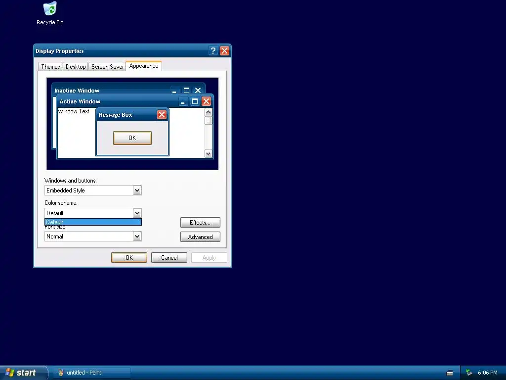Click the Window Text preview label
506x380 pixels.
[x=74, y=111]
